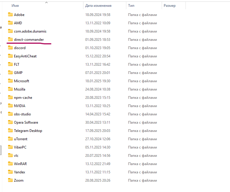The height and width of the screenshot is (192, 230).
Task: Click the GIMP folder icon
Action: click(x=10, y=72)
